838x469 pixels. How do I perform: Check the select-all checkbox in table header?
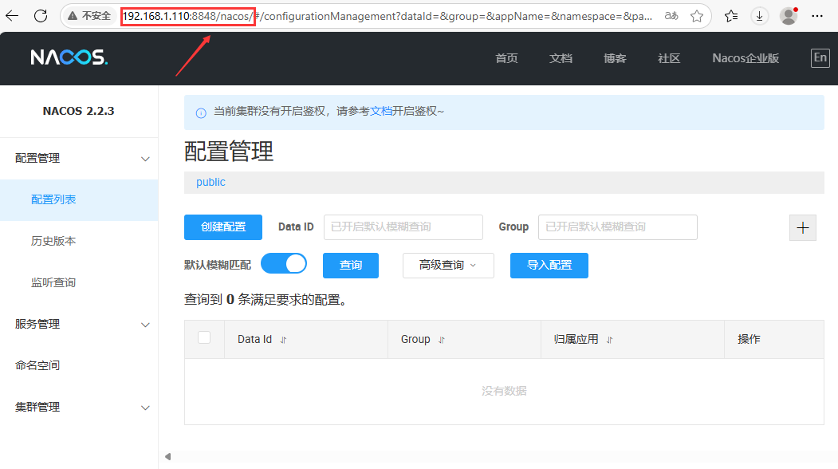204,337
